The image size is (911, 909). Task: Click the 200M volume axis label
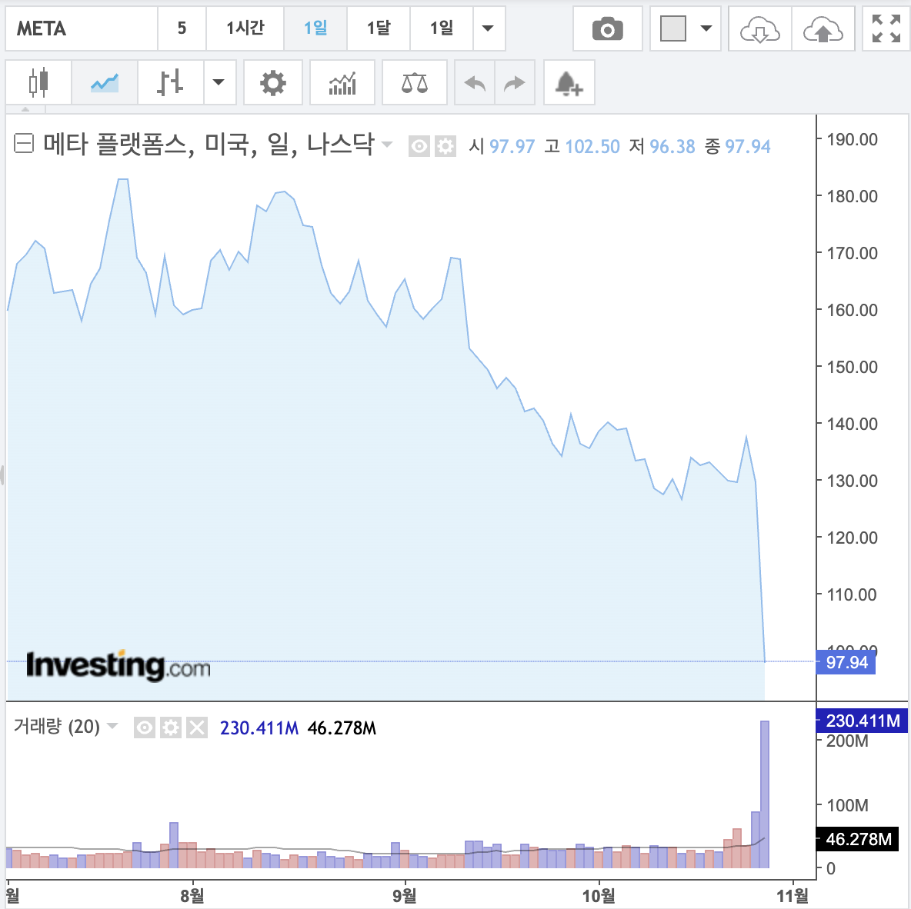(x=847, y=741)
